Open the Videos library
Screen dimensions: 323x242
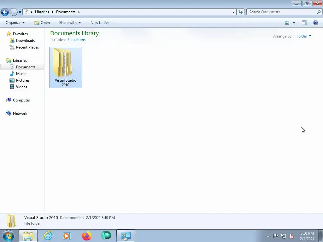[21, 87]
